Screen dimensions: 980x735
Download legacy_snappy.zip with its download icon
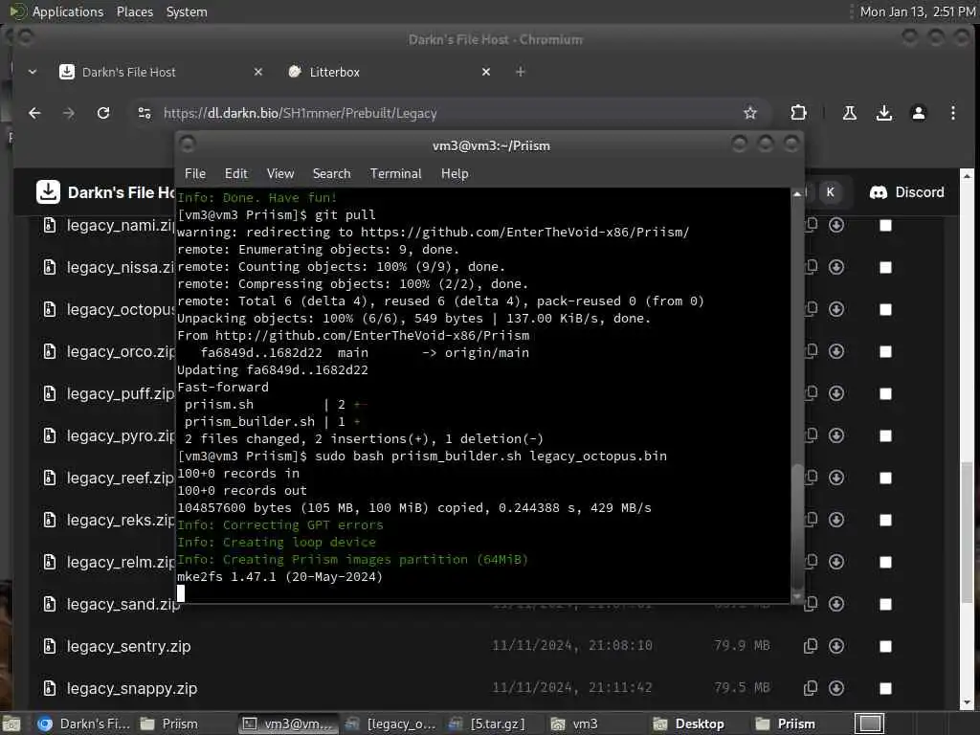coord(836,688)
